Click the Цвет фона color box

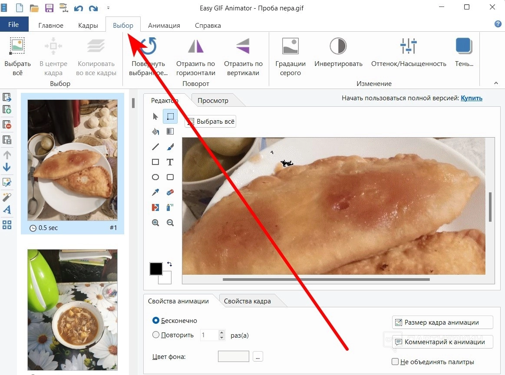point(234,356)
